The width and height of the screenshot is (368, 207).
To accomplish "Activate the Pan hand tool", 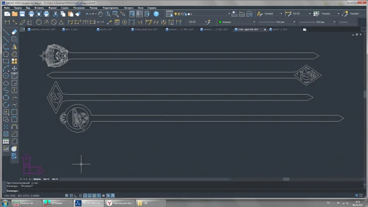I will point(101,14).
